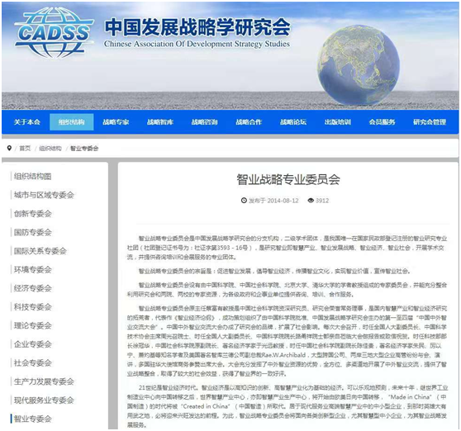Image resolution: width=461 pixels, height=431 pixels.
Task: Go to 战略智库 in navigation bar
Action: coord(160,122)
